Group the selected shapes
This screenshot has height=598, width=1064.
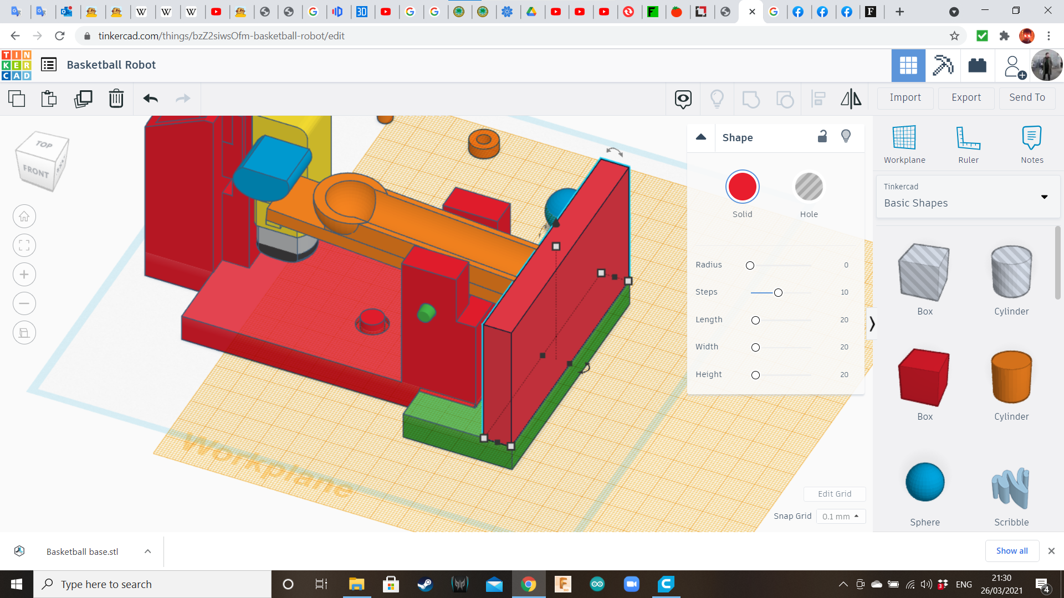[x=751, y=99]
